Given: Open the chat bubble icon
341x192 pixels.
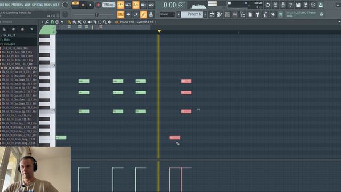Looking at the screenshot, I should [313, 5].
